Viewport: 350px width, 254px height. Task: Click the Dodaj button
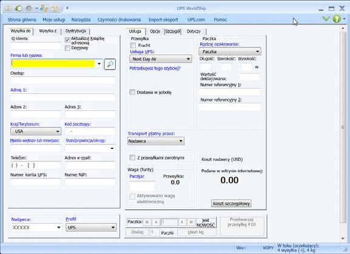137,232
